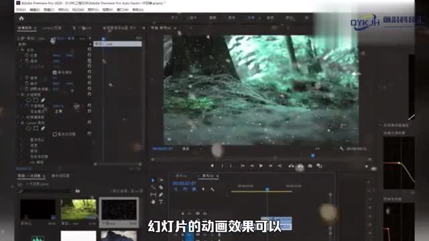Image resolution: width=429 pixels, height=241 pixels.
Task: Reset the Lumetri Color effect
Action: 89,123
